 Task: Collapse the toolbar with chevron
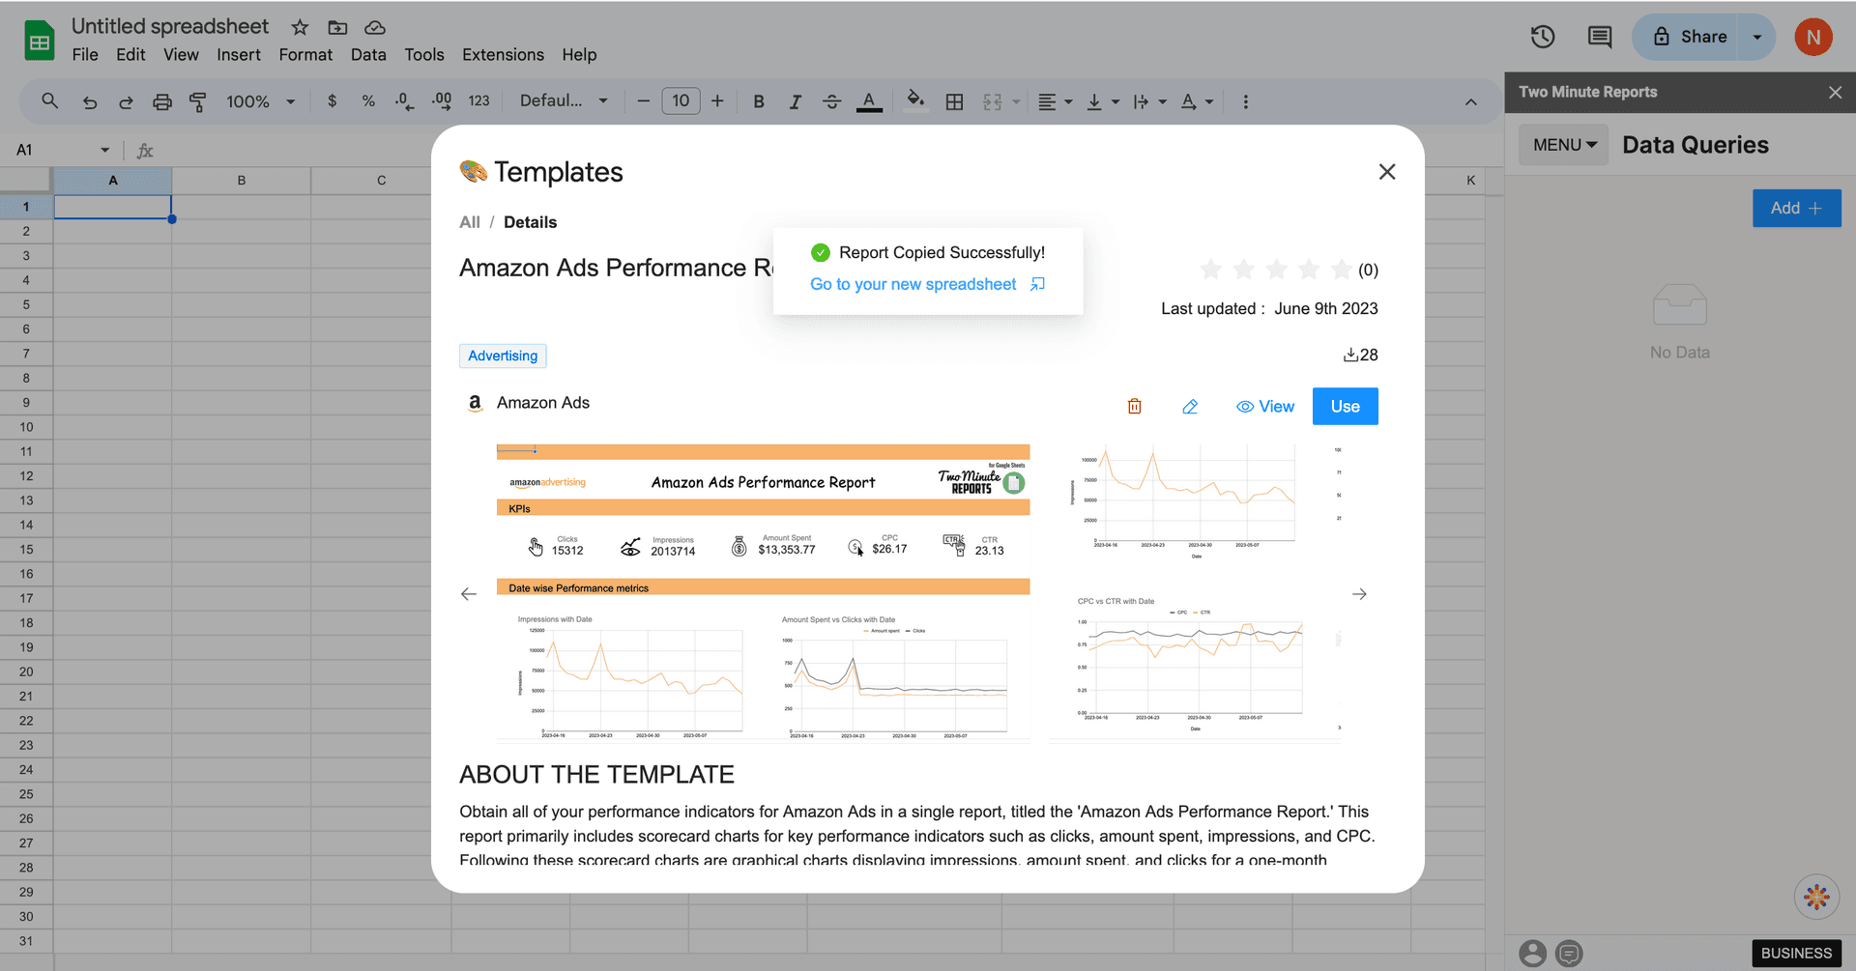[x=1470, y=101]
